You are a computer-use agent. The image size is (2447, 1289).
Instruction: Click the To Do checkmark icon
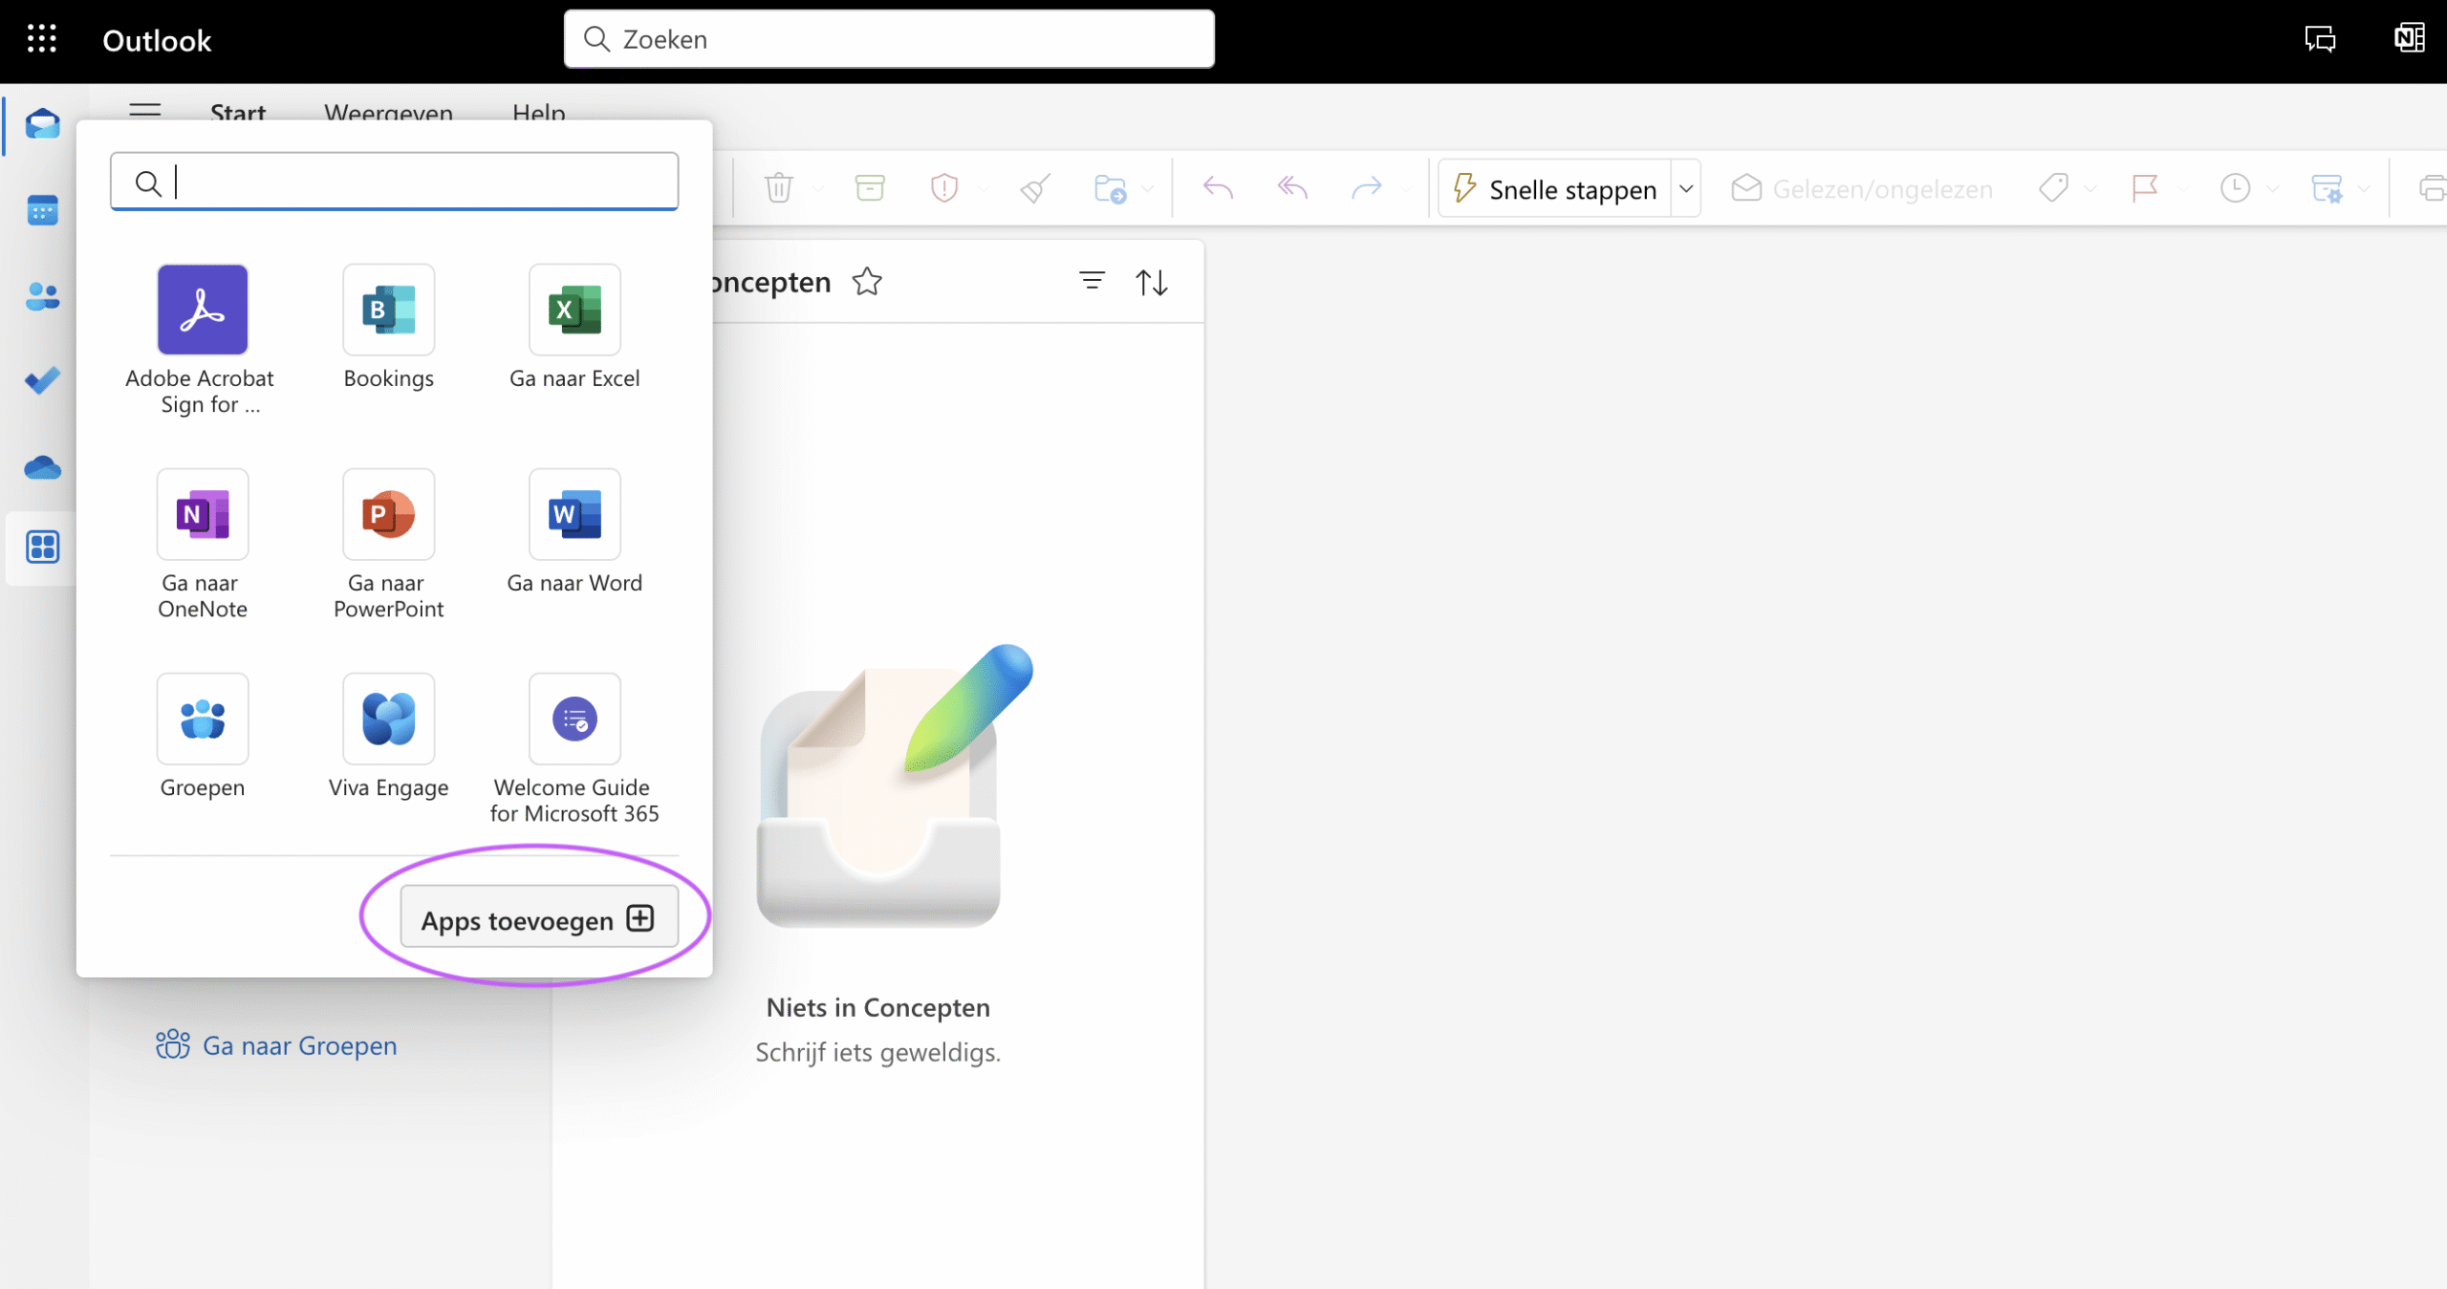coord(42,380)
